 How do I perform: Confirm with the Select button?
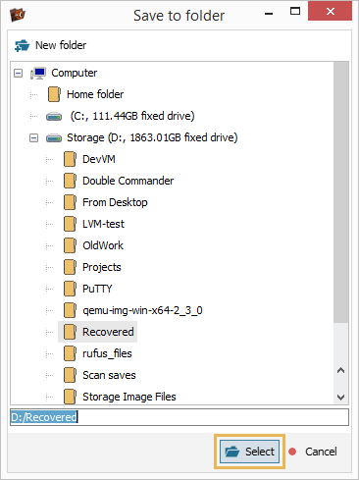point(250,452)
